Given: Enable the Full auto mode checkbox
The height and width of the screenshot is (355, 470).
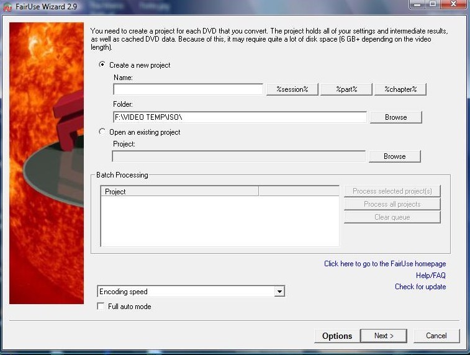Looking at the screenshot, I should click(101, 306).
